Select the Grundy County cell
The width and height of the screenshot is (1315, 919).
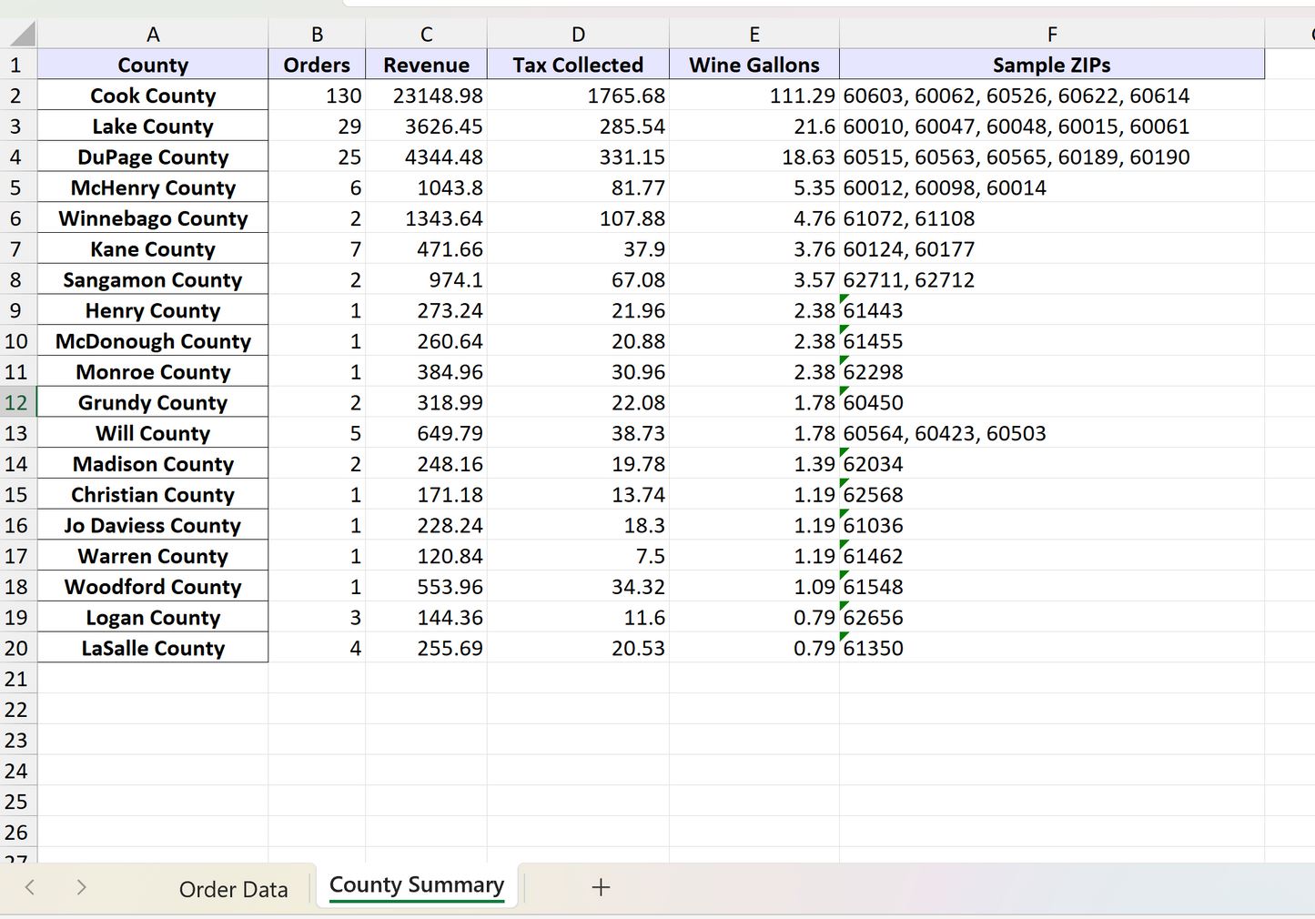pos(153,402)
